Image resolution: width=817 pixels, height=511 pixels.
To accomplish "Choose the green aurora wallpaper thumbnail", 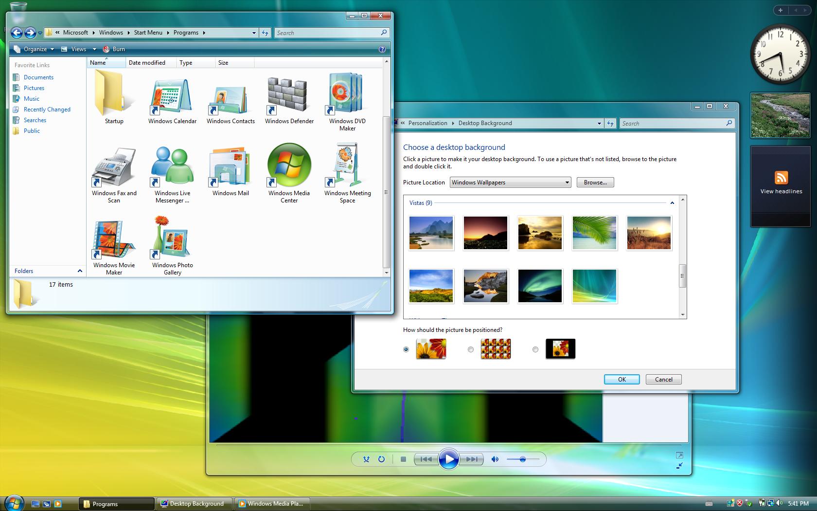I will coord(540,286).
